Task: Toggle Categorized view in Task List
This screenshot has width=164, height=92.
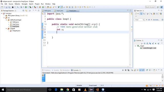Action: (141, 14)
